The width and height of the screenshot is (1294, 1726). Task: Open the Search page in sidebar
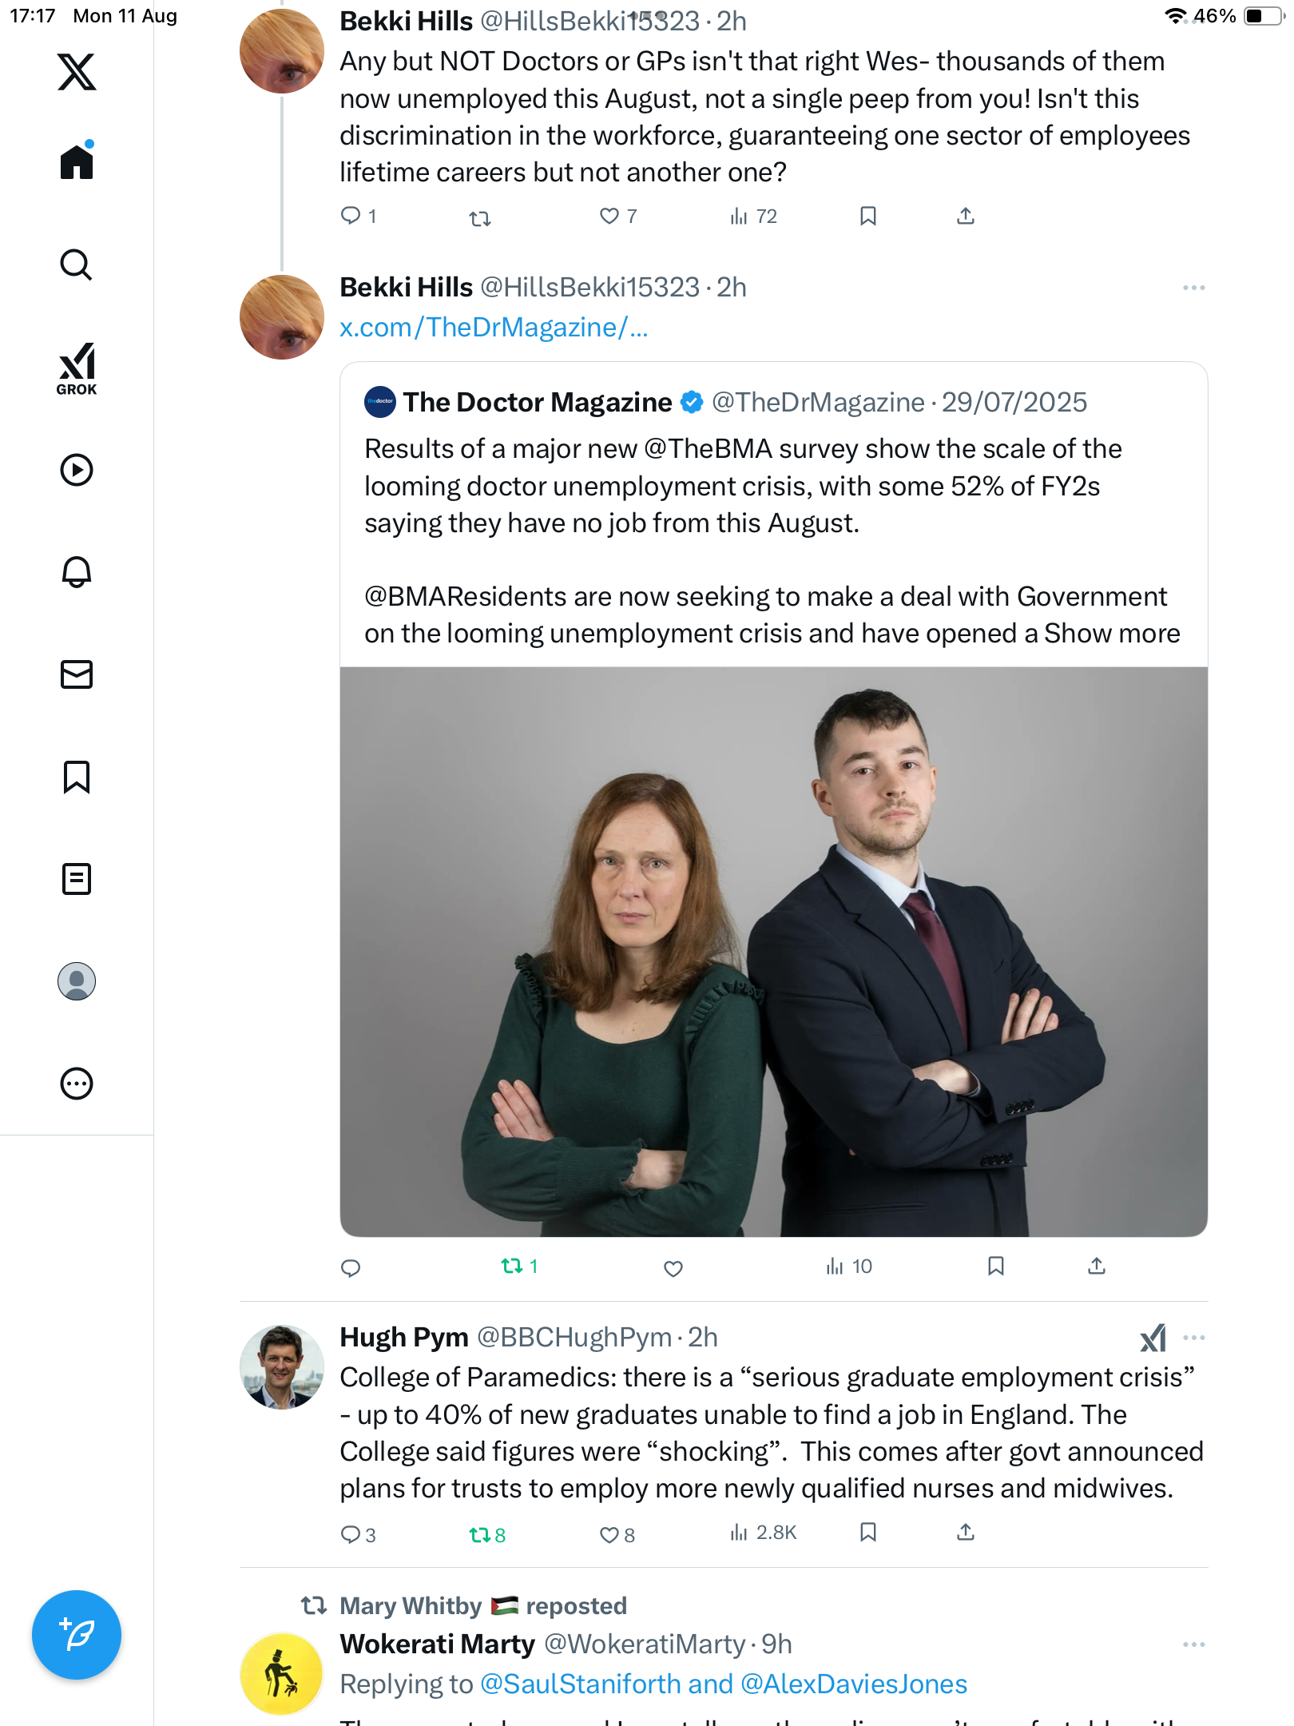[77, 264]
